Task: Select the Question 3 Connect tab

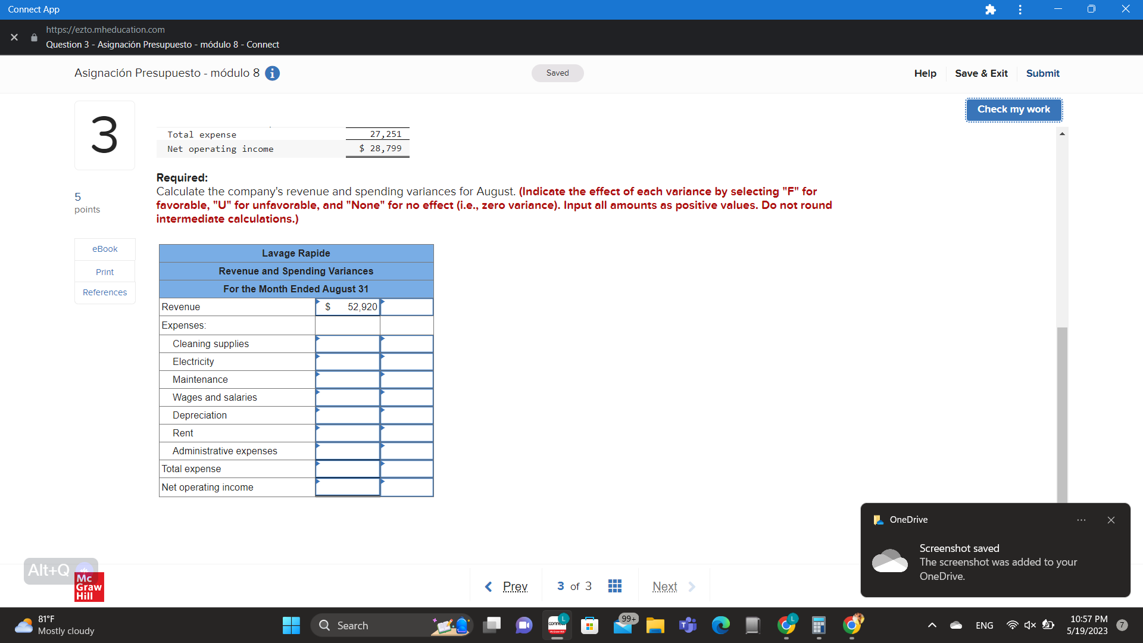Action: [163, 44]
